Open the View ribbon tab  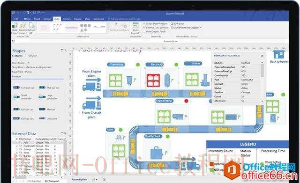pos(88,19)
